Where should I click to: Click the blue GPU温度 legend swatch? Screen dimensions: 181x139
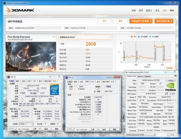point(139,37)
